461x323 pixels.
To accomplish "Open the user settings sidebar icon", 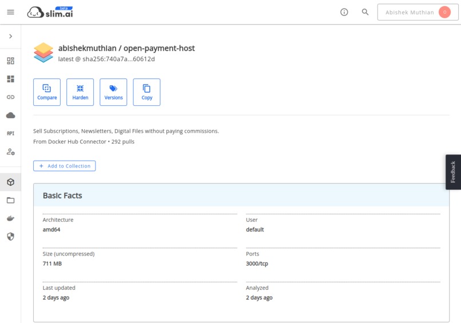I will click(11, 151).
